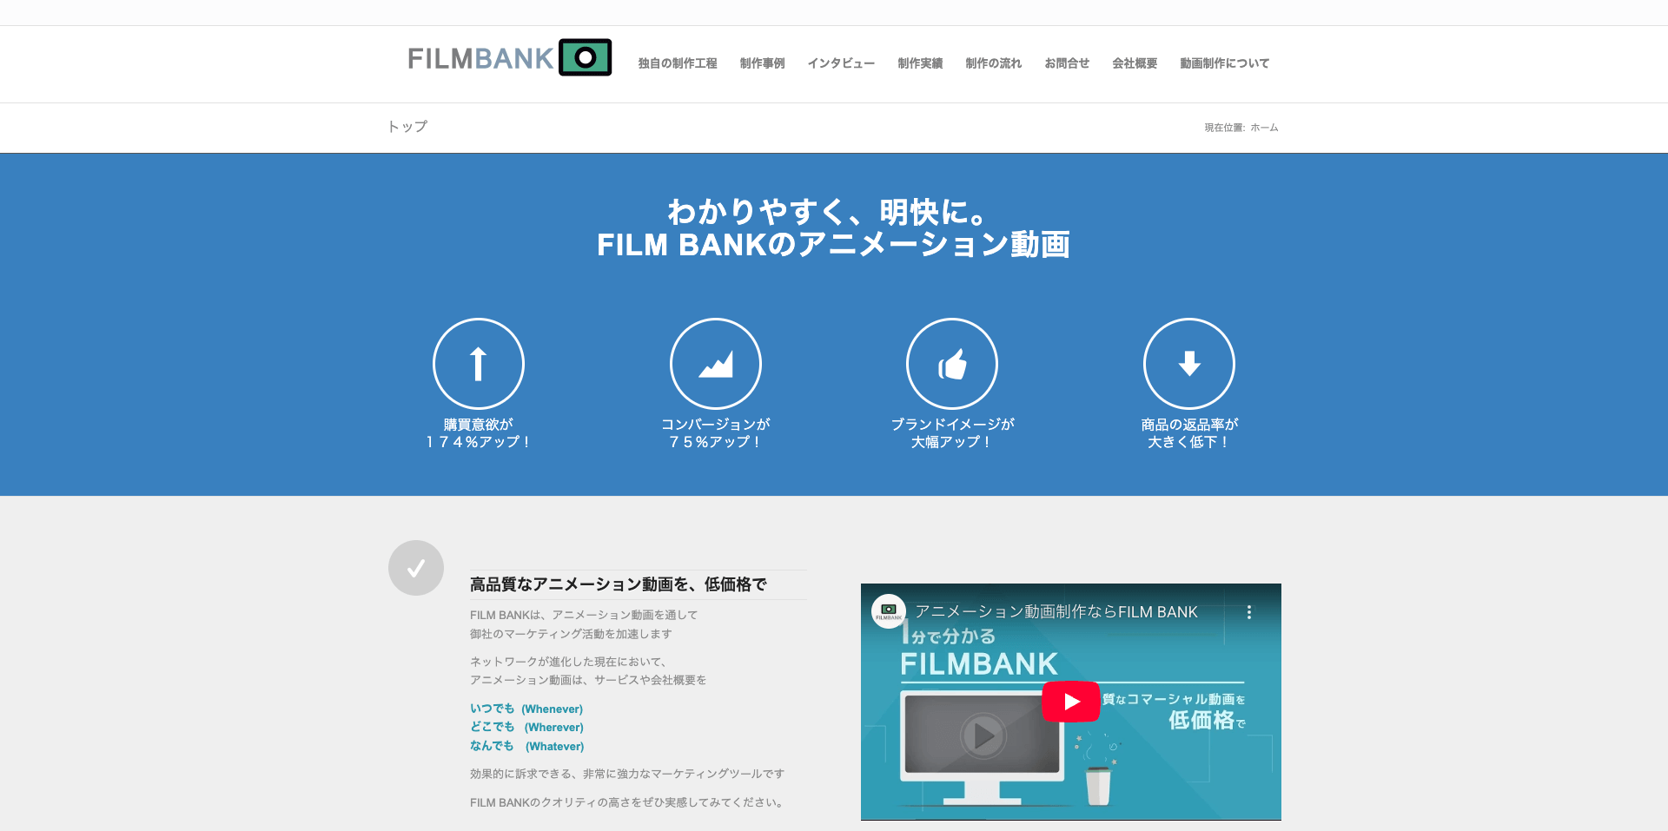Go to the インタビュー page
The image size is (1668, 831).
[x=841, y=63]
